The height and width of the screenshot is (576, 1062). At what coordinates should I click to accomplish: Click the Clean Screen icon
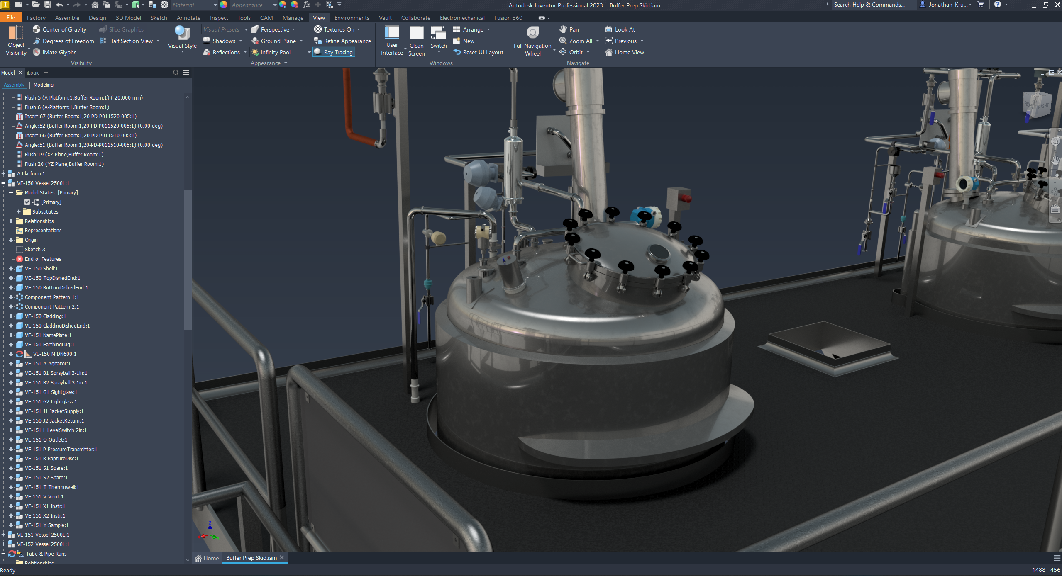(416, 34)
